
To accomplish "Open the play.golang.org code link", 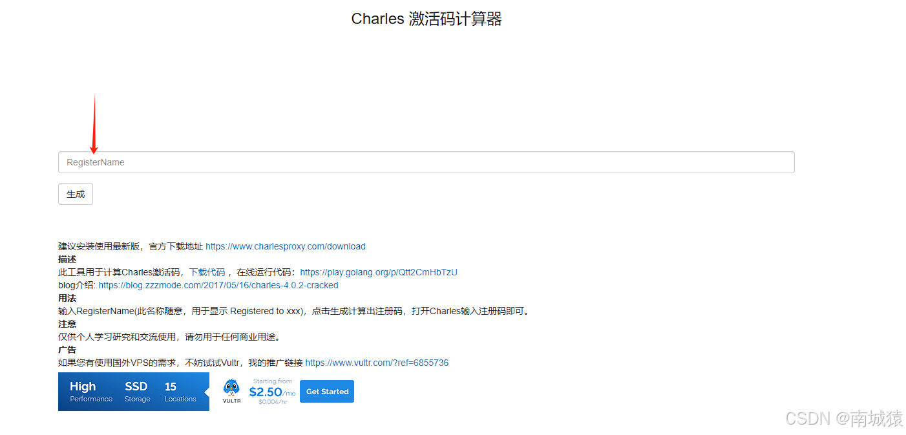I will click(x=379, y=272).
